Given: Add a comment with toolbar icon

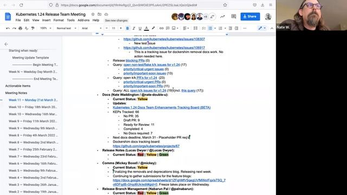Looking at the screenshot, I should tap(168, 28).
